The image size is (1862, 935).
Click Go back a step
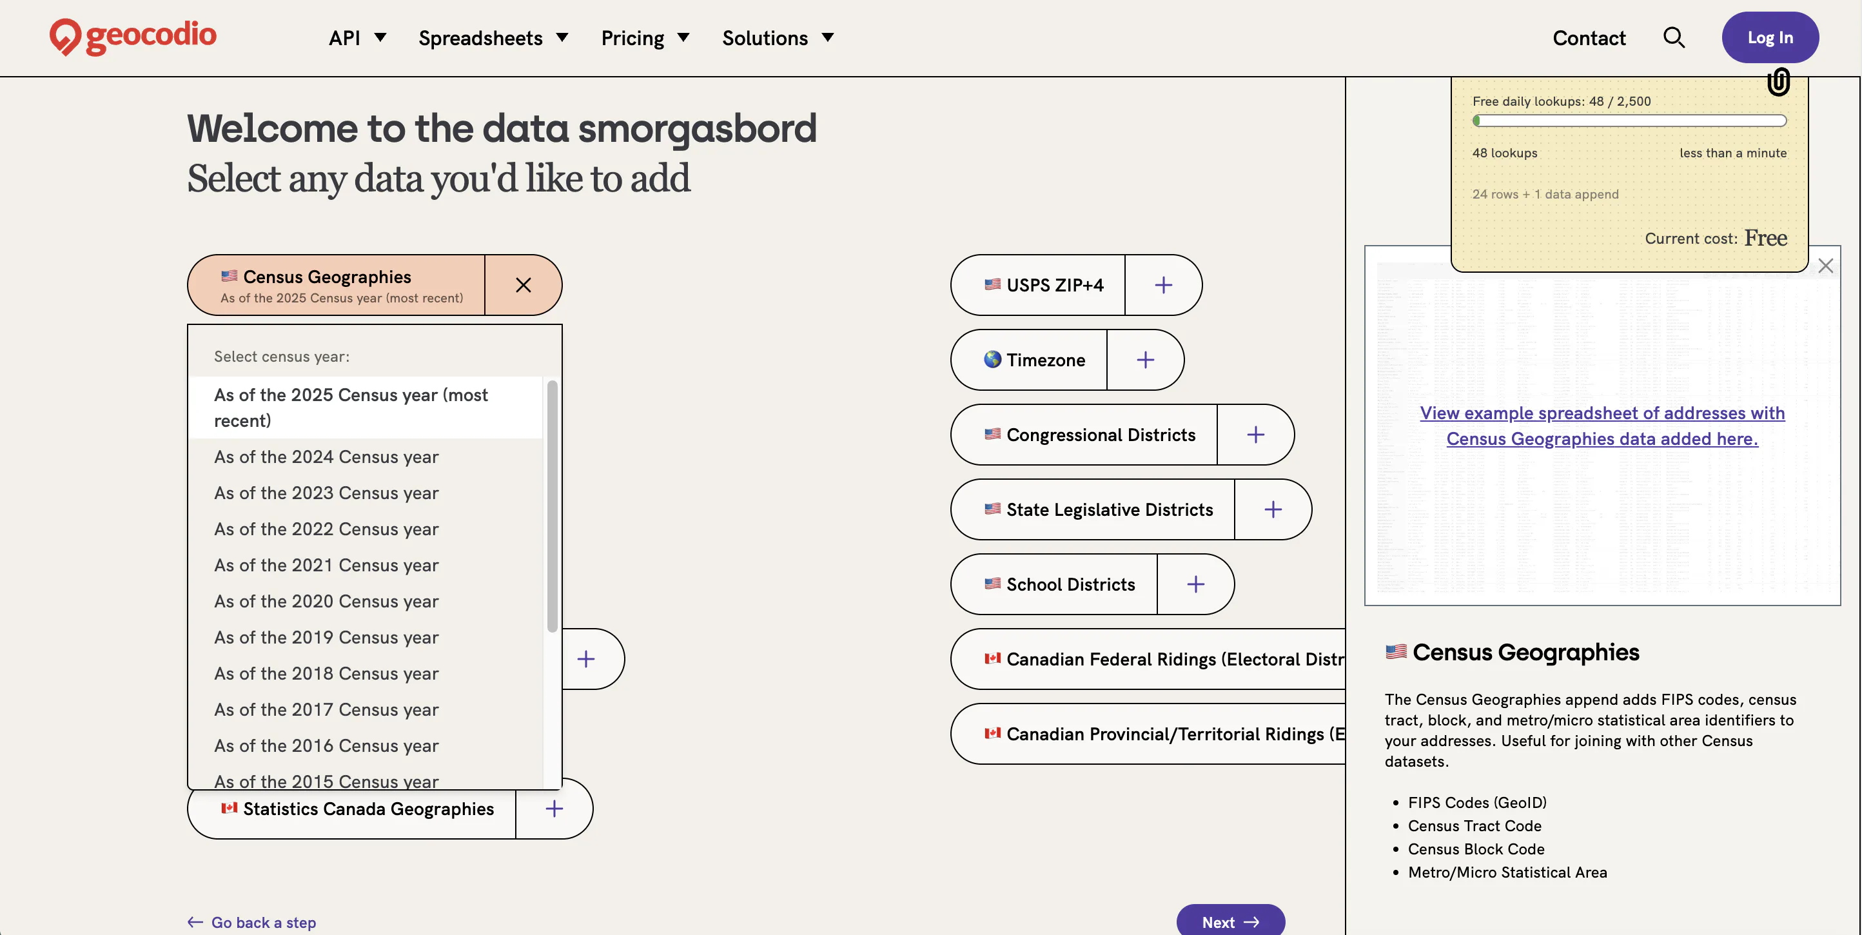click(x=251, y=922)
